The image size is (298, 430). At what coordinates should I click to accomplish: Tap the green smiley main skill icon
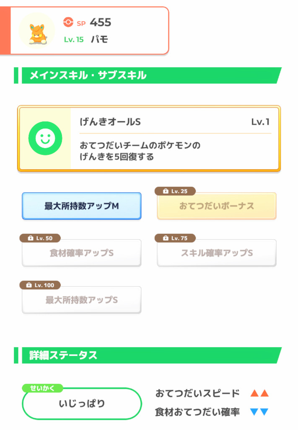[45, 138]
